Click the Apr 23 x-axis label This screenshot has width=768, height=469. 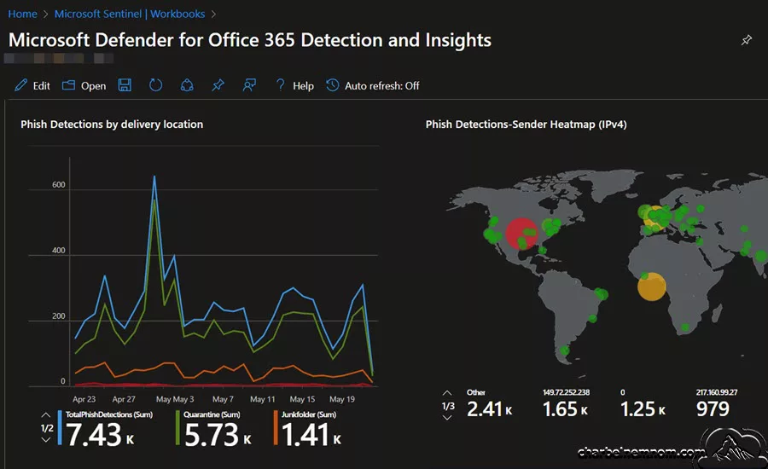coord(84,399)
